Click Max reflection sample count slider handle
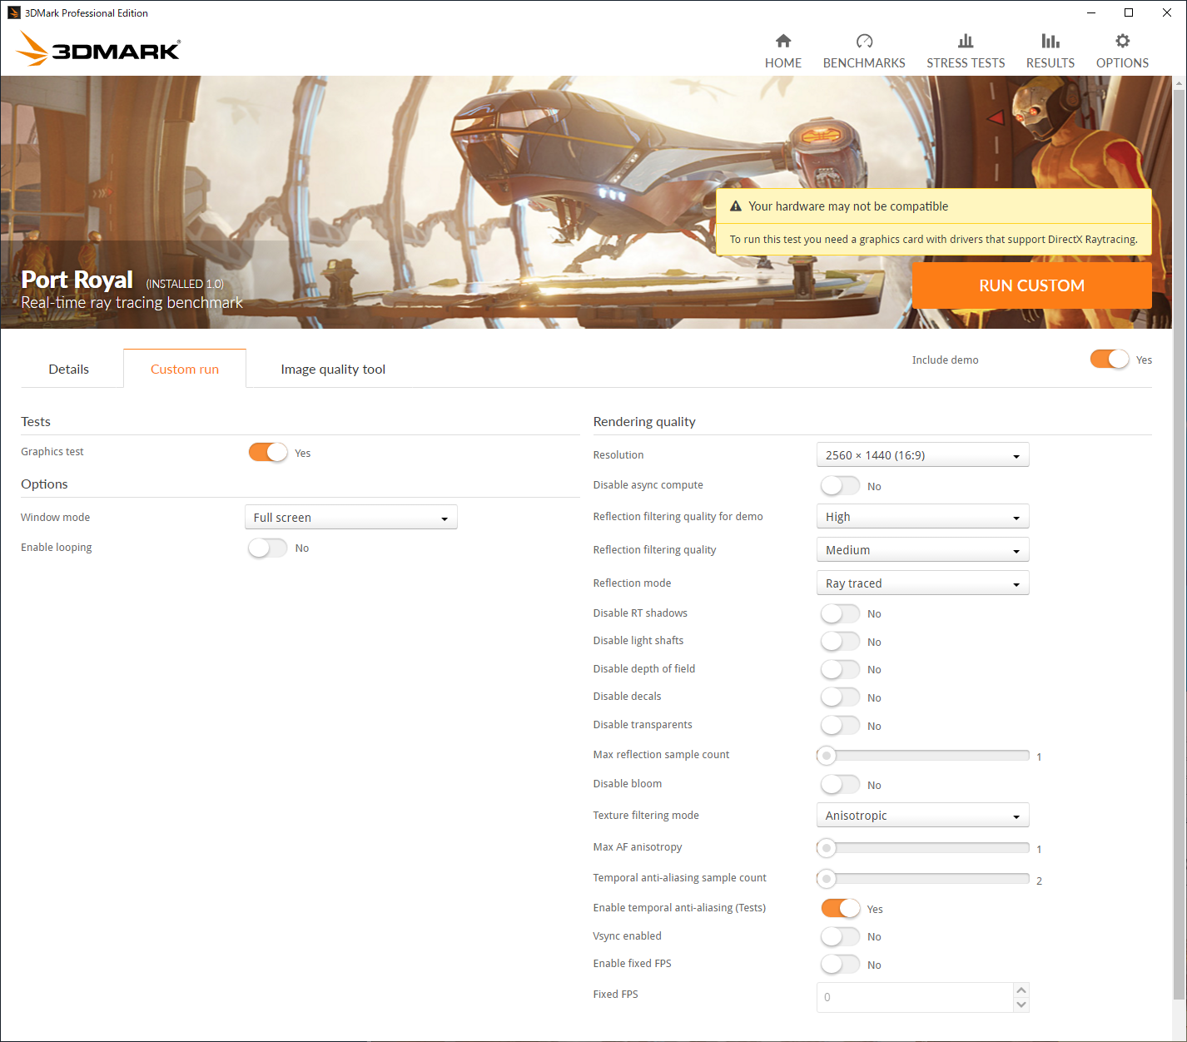The width and height of the screenshot is (1187, 1042). tap(827, 756)
